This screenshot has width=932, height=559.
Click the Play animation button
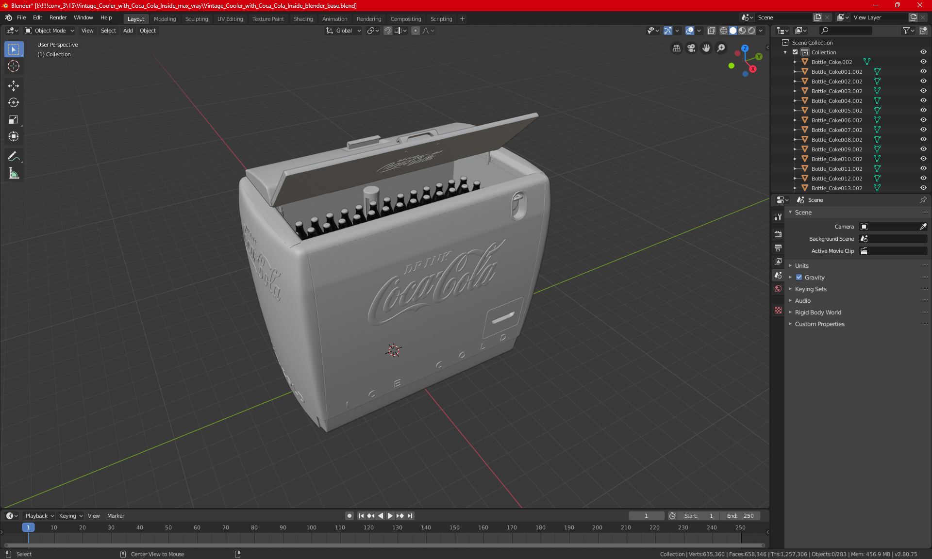[390, 516]
